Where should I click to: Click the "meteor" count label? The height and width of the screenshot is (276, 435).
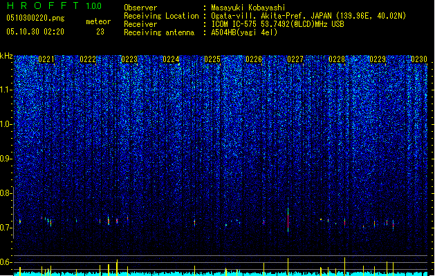pos(98,21)
